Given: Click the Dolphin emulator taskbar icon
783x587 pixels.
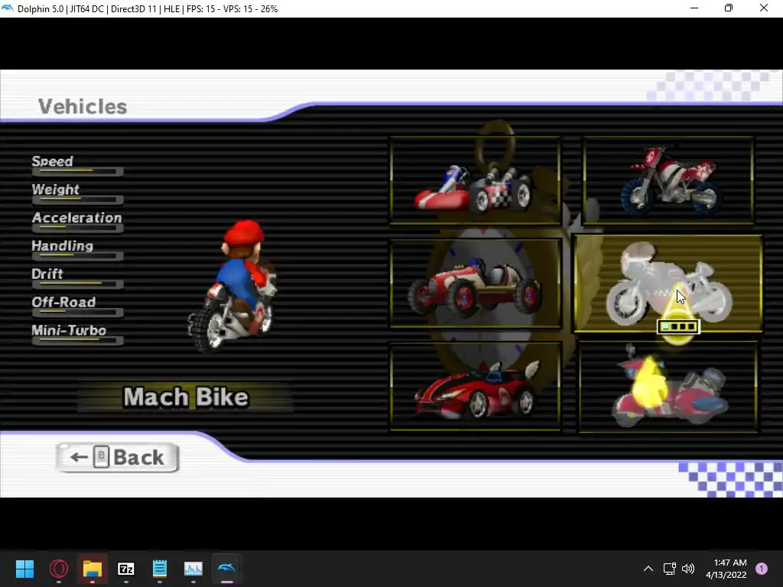Looking at the screenshot, I should [226, 569].
